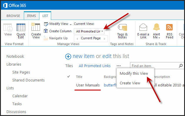Expand the Modify View dropdown arrow
Screen dimensions: 185x116
click(x=71, y=25)
